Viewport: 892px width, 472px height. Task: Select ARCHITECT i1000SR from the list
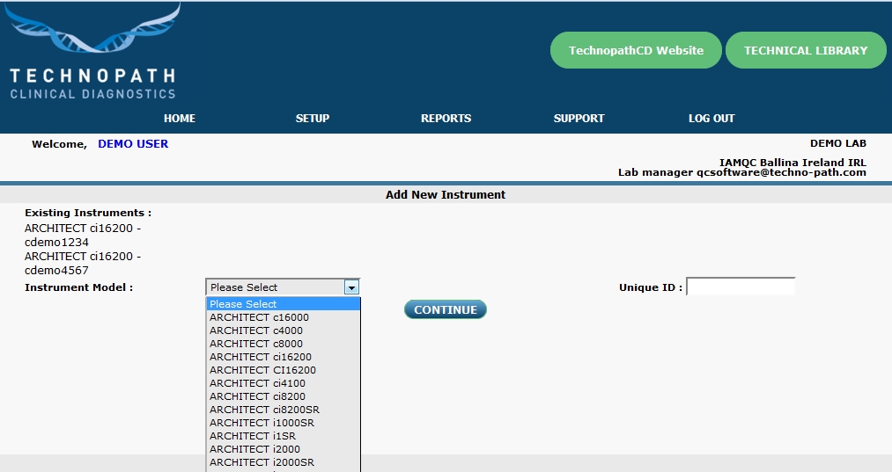283,423
